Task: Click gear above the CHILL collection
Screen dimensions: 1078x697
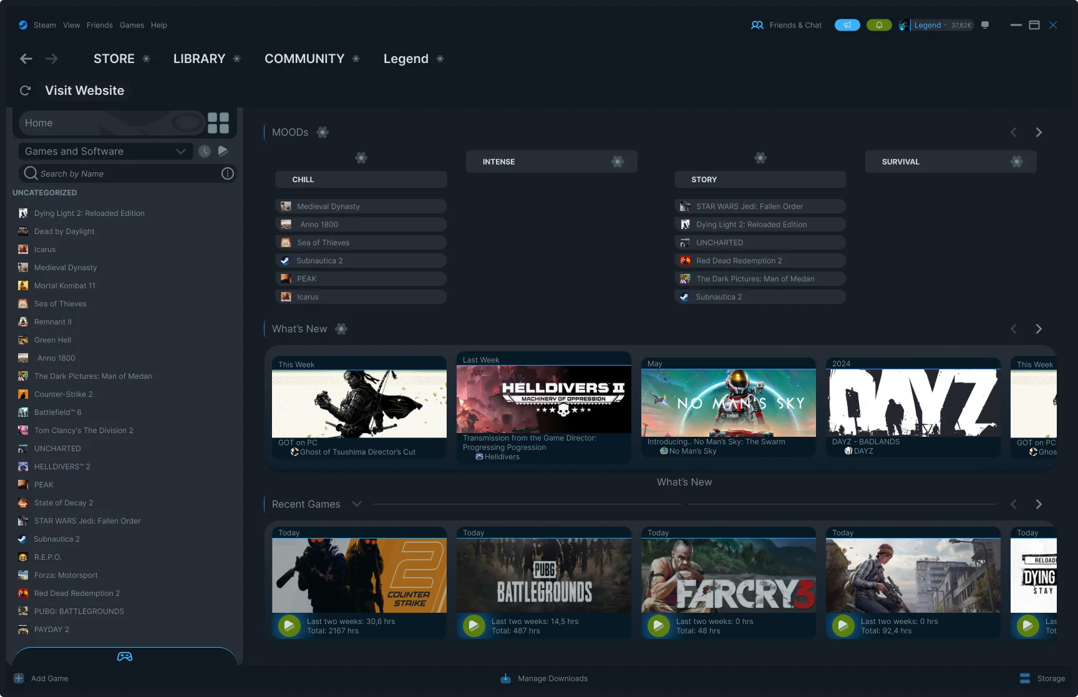Action: tap(361, 158)
